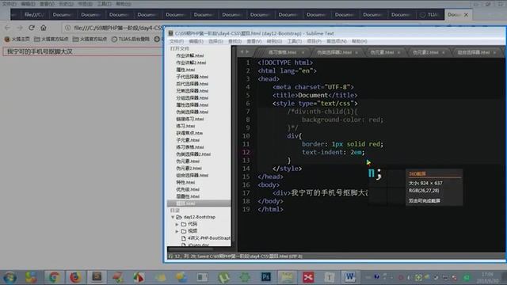Open the Windows Start button
The image size is (507, 285).
click(10, 277)
